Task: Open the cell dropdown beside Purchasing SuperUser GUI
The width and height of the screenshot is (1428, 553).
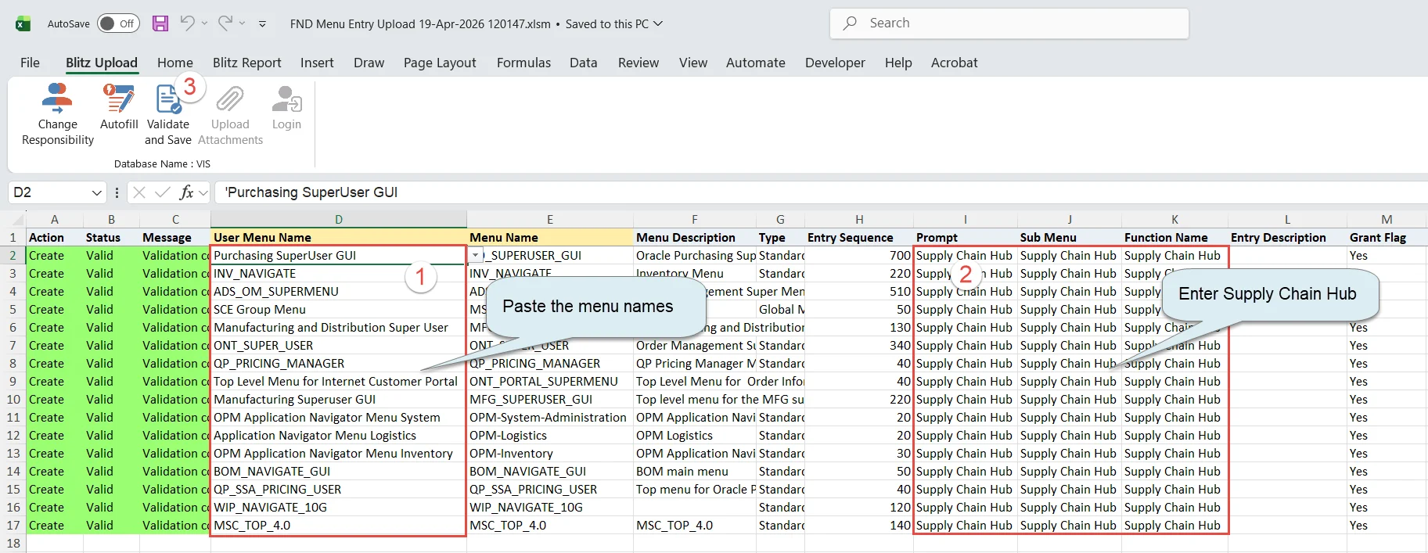Action: click(x=475, y=256)
